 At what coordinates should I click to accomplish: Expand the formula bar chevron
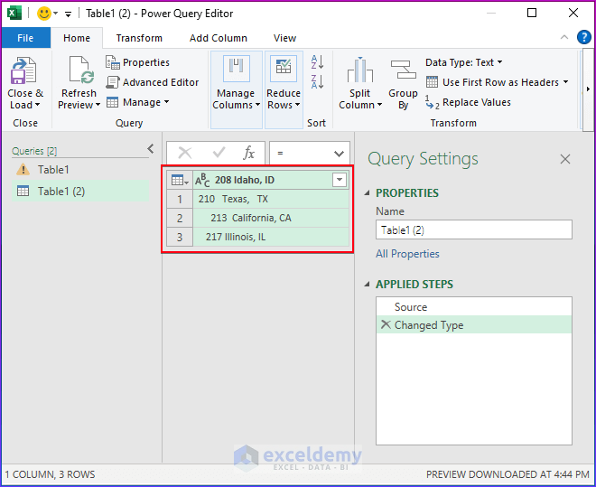[339, 154]
